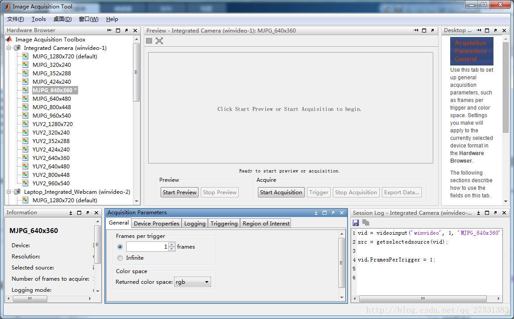Open the Tools menu
Viewport: 514px width, 319px height.
coord(39,19)
